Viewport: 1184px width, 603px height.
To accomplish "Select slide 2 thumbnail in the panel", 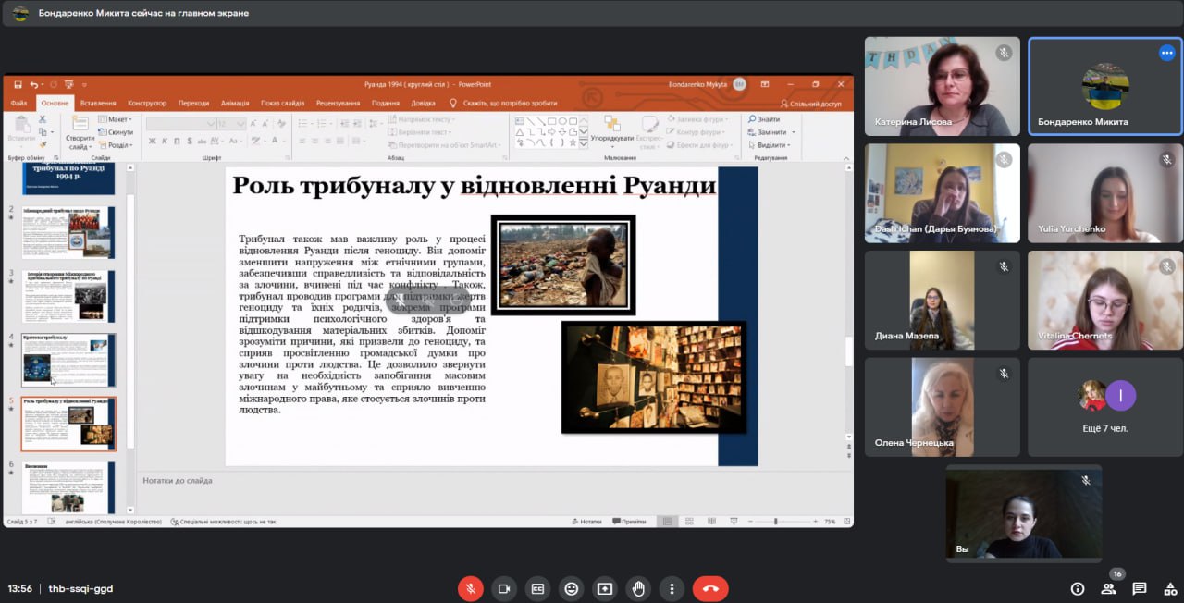I will [x=68, y=231].
